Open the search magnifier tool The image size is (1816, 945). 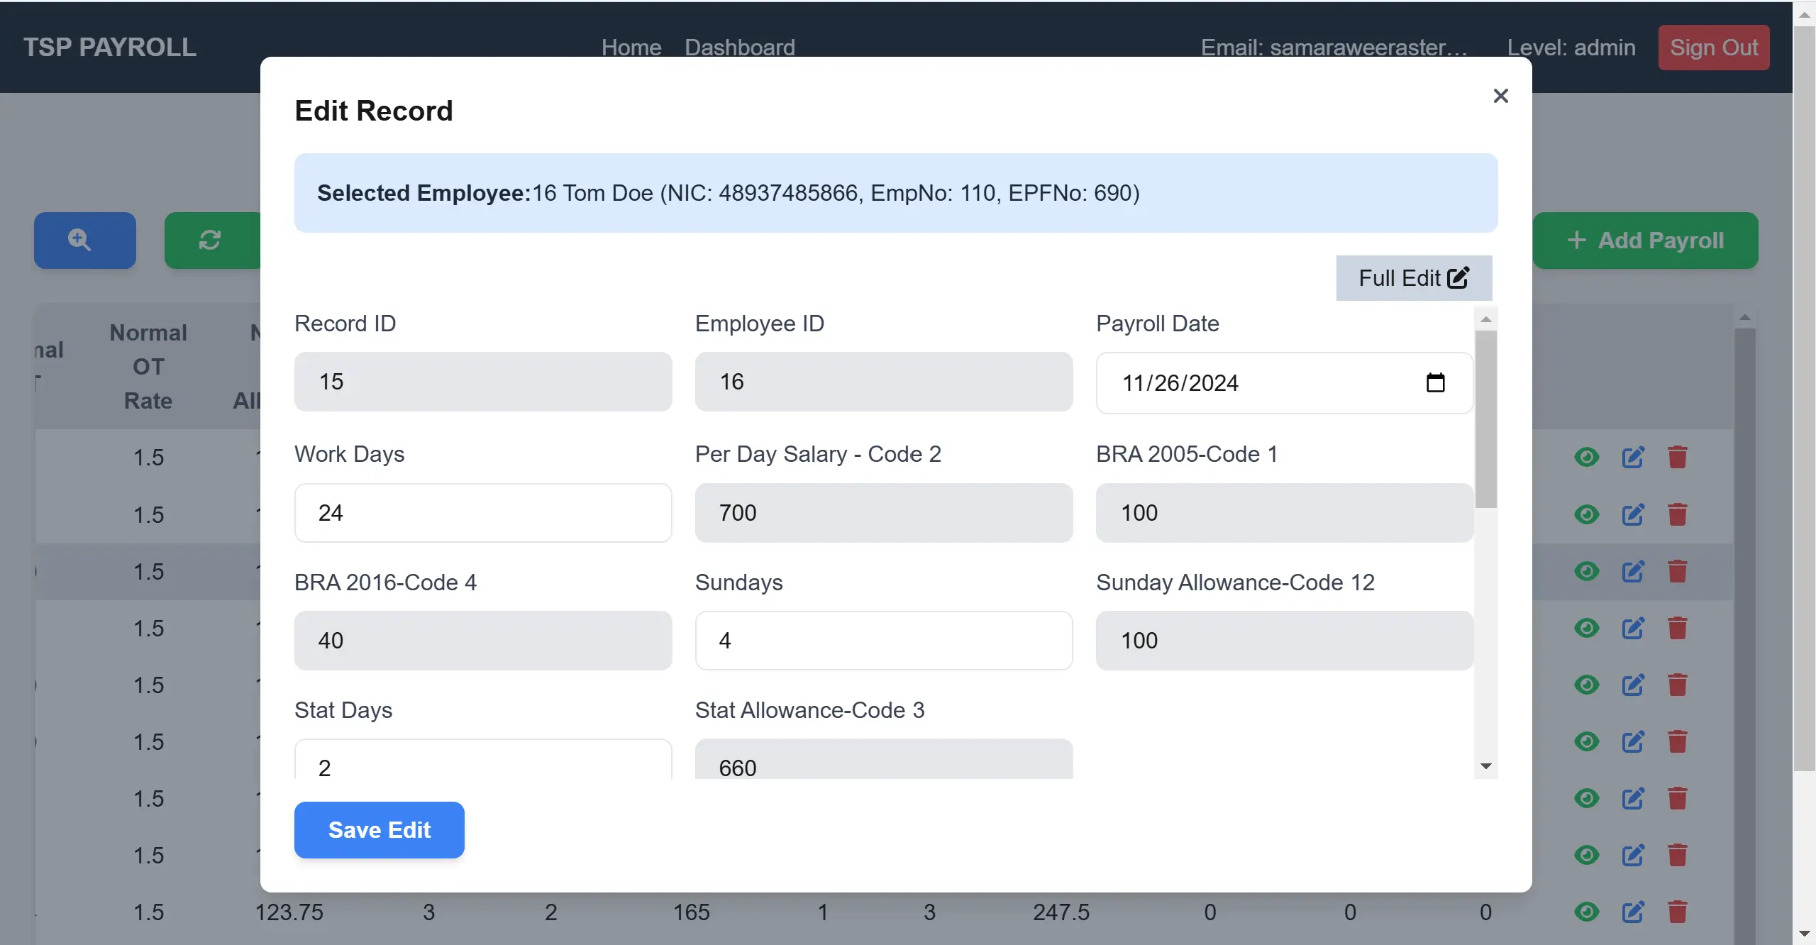point(84,240)
